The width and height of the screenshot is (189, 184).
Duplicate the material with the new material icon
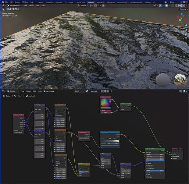tap(105, 91)
